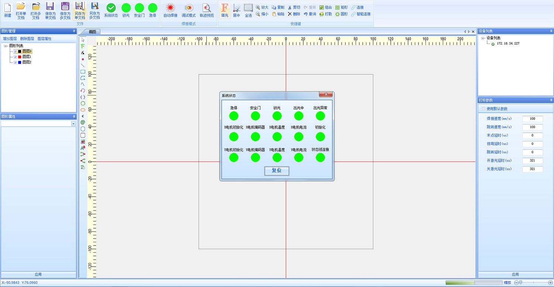Click the 填充 fill icon
The height and width of the screenshot is (287, 554).
pyautogui.click(x=225, y=10)
